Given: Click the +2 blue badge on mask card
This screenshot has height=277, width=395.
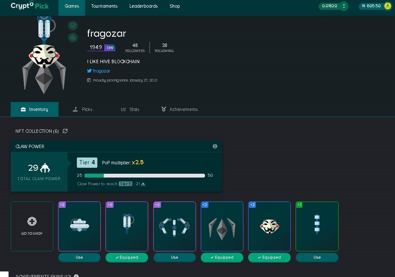Looking at the screenshot, I should pyautogui.click(x=252, y=205).
